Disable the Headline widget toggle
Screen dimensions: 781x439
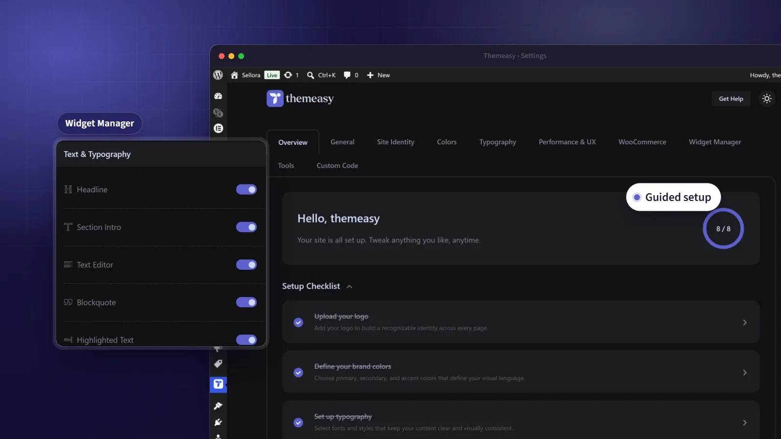click(x=247, y=189)
